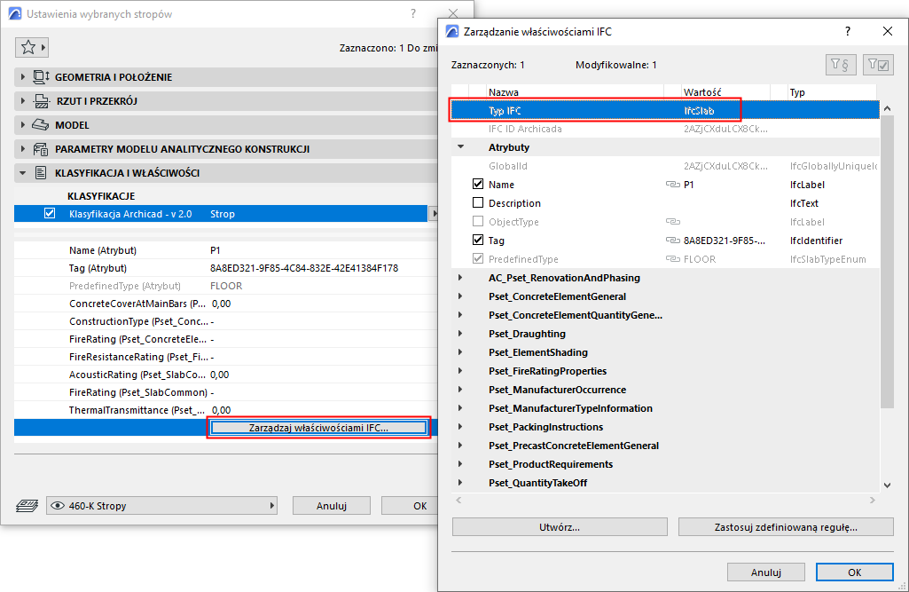
Task: Click scroll up arrow in IFC property list
Action: pos(887,108)
